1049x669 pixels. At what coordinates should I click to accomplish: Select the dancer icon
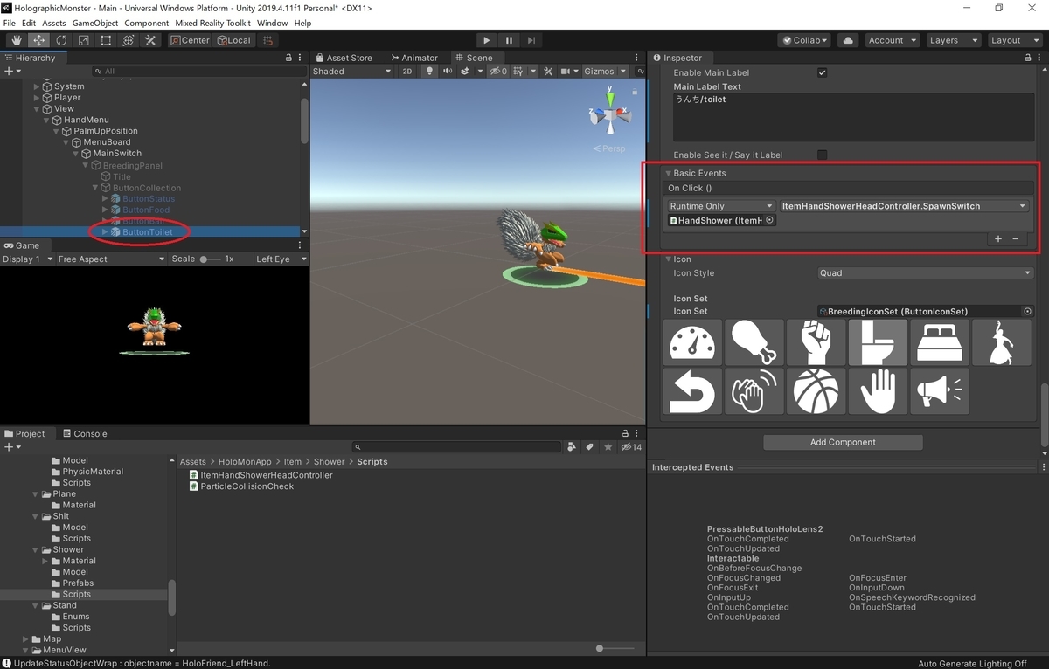pyautogui.click(x=1002, y=341)
